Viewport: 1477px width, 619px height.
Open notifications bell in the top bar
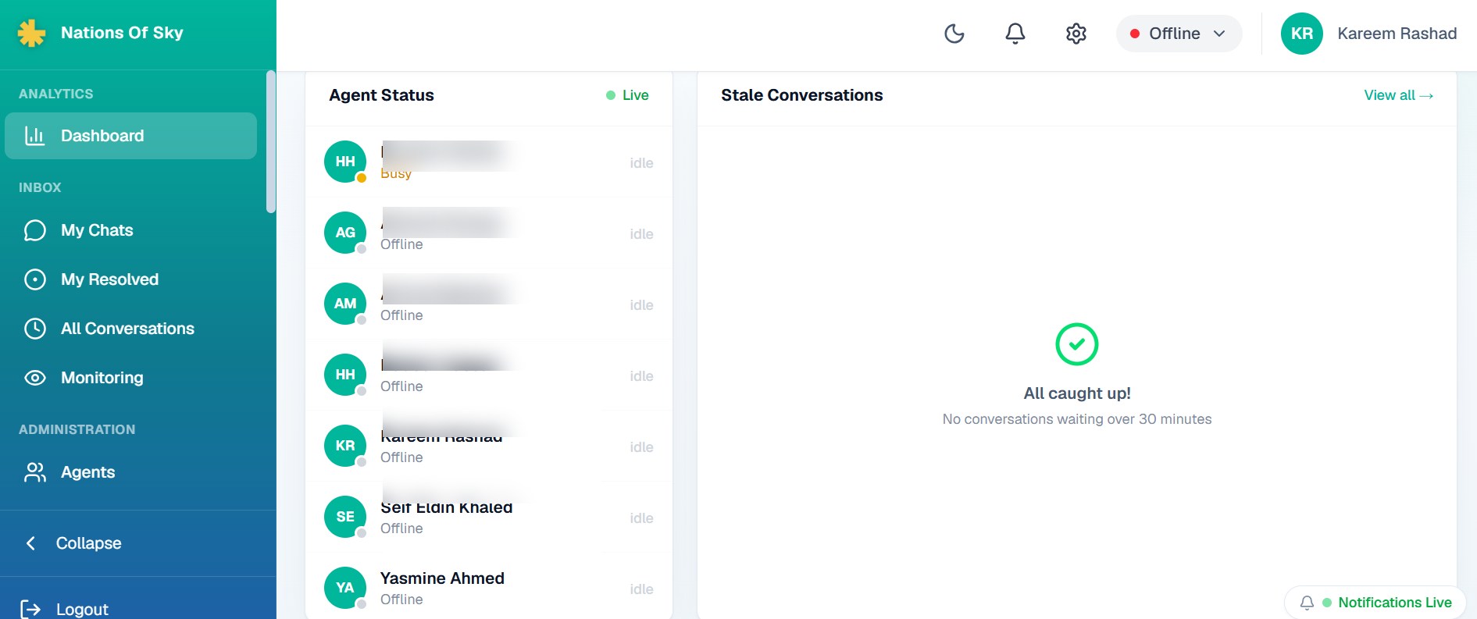1015,34
